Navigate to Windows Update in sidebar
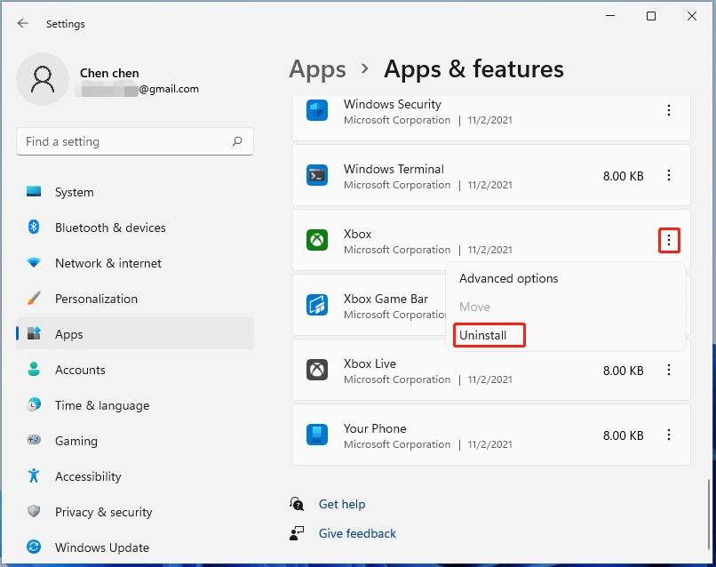 click(101, 547)
